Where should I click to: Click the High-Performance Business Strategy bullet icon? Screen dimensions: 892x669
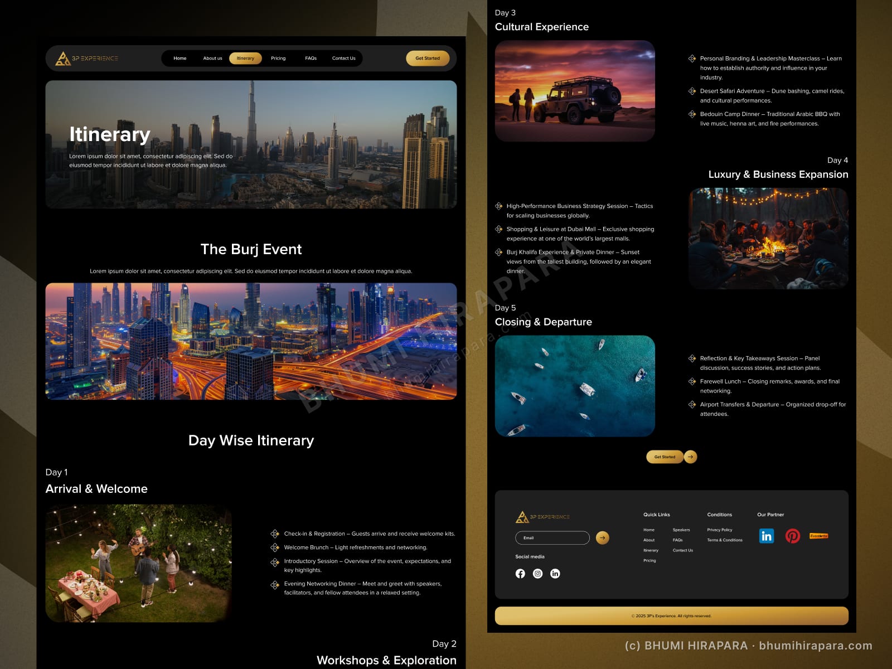(499, 206)
